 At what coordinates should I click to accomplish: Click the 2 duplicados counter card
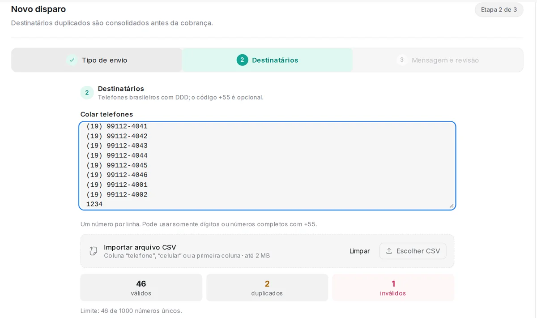click(x=267, y=288)
